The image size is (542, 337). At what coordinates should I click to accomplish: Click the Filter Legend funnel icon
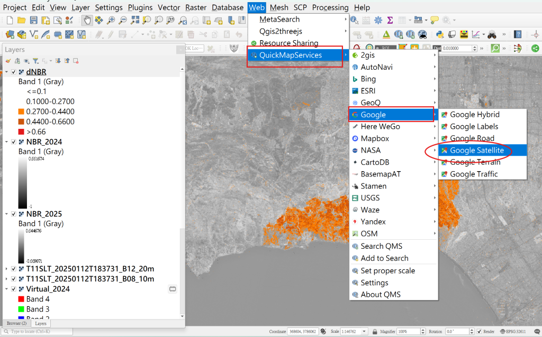[35, 61]
